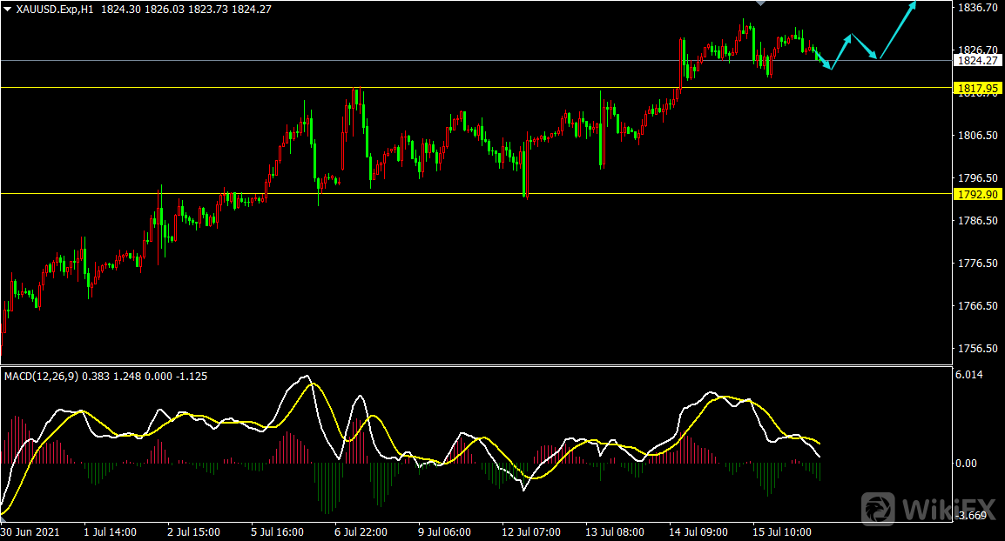Click the 1836.70 value on the price scale
1005x541 pixels.
coord(976,8)
